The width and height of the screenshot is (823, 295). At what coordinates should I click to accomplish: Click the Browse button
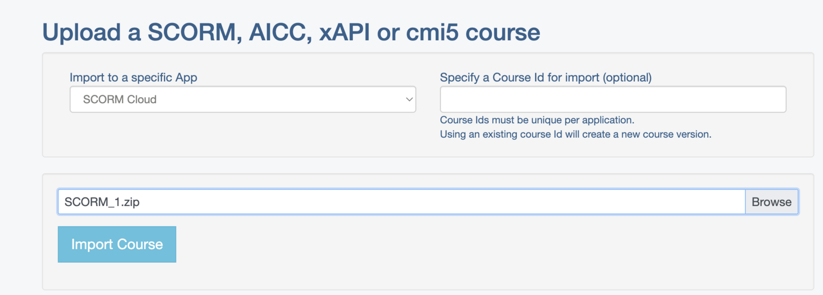[x=772, y=202]
